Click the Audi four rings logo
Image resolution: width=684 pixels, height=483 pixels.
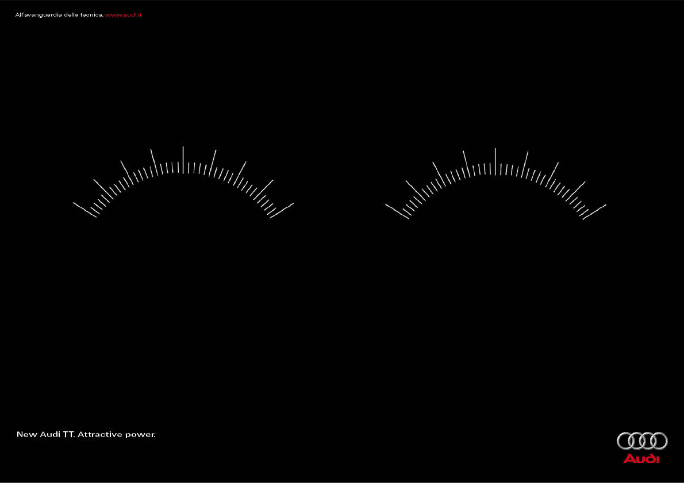[x=642, y=441]
